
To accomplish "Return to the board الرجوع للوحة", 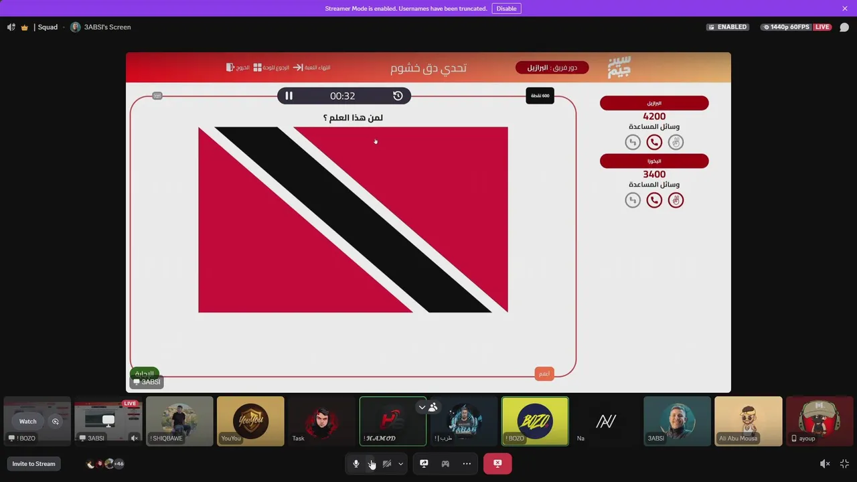I will tap(271, 68).
